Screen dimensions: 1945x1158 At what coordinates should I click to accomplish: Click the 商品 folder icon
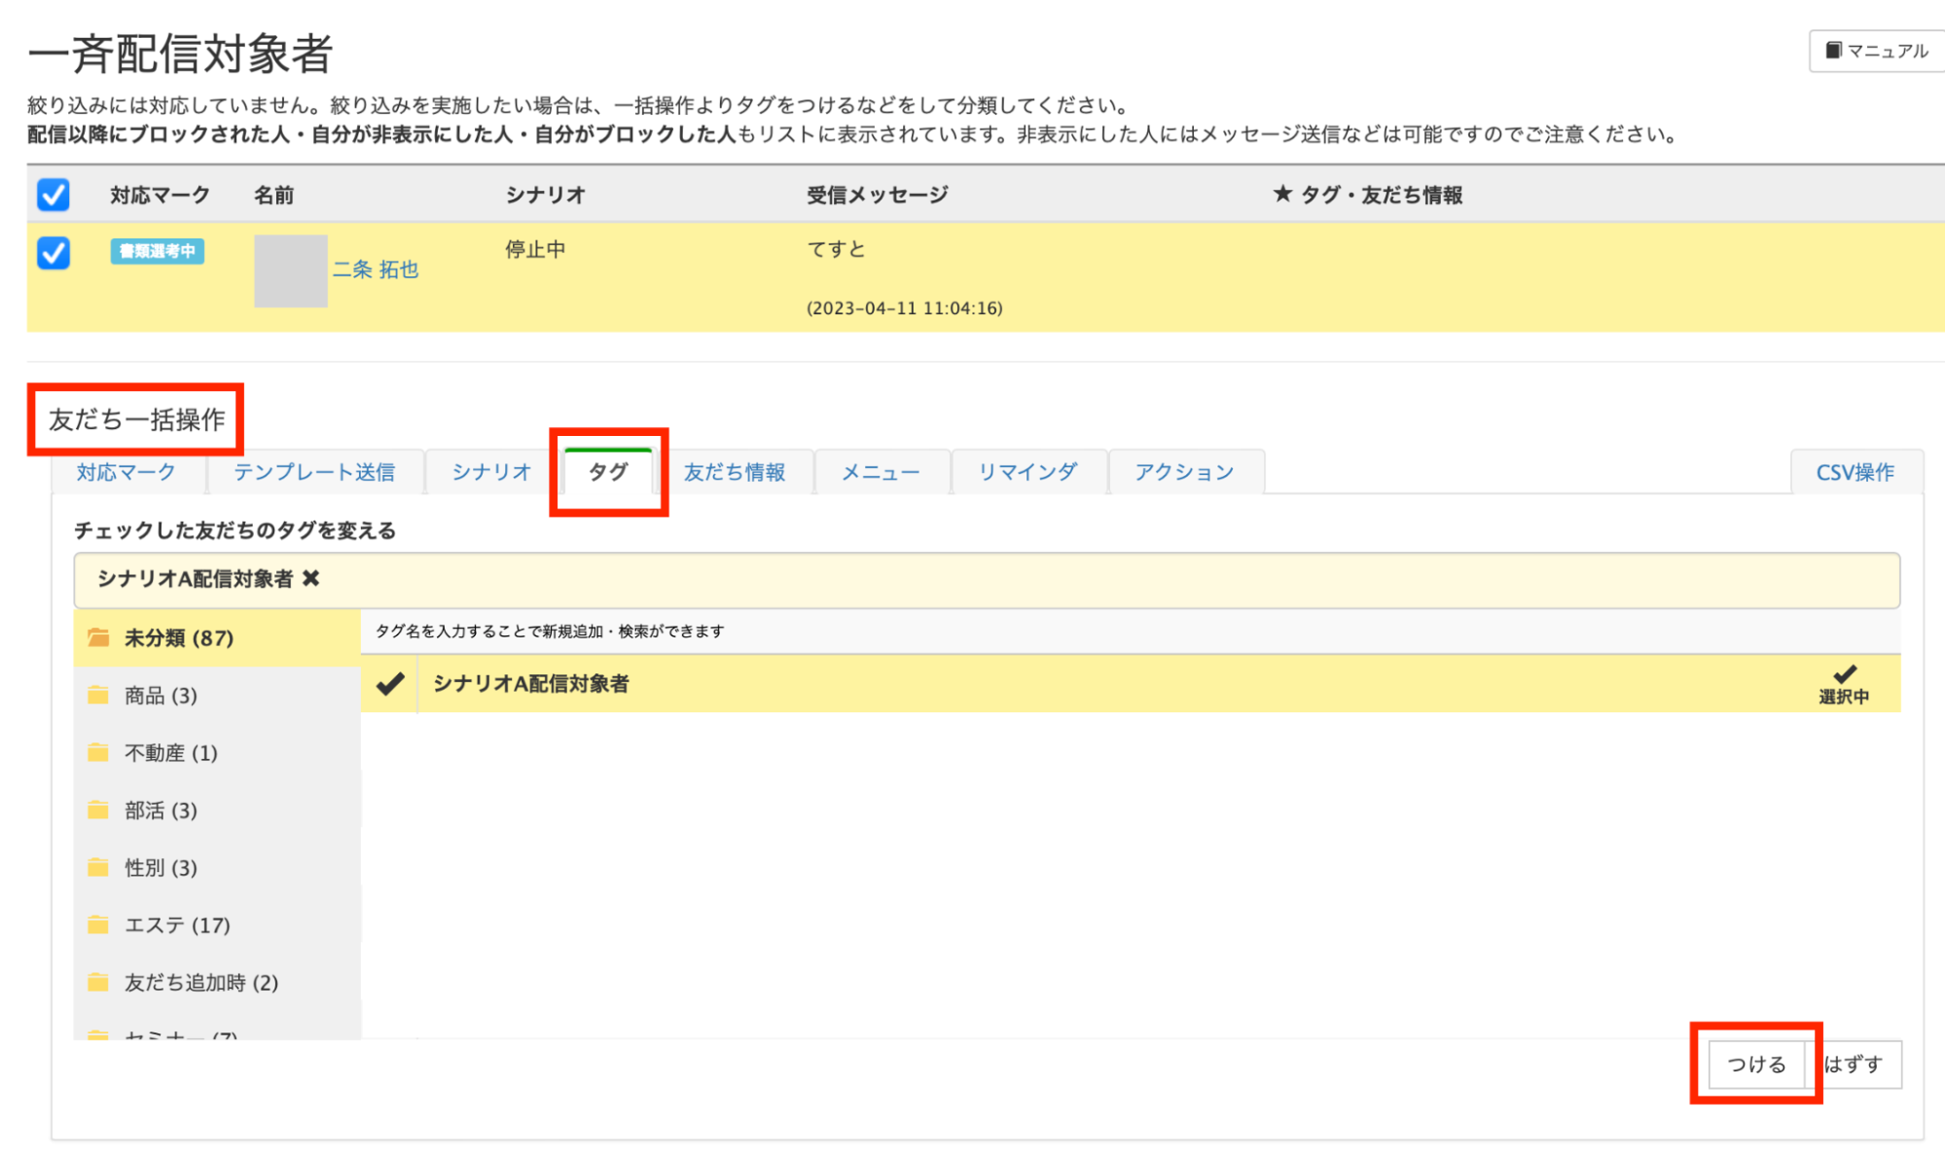pos(98,696)
